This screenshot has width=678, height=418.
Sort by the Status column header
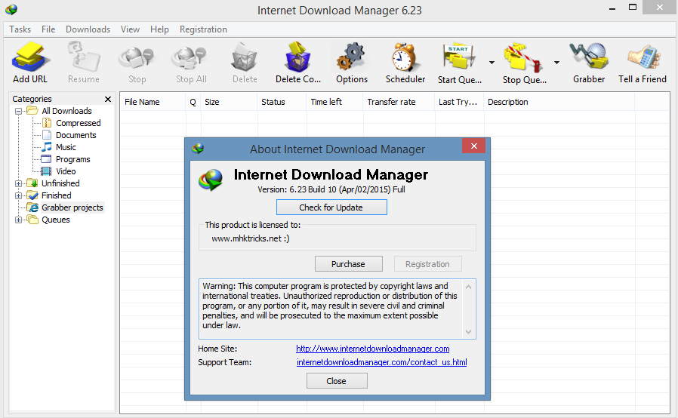point(282,102)
